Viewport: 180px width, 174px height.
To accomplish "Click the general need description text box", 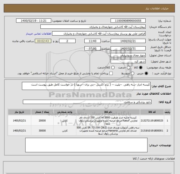I will (x=86, y=86).
